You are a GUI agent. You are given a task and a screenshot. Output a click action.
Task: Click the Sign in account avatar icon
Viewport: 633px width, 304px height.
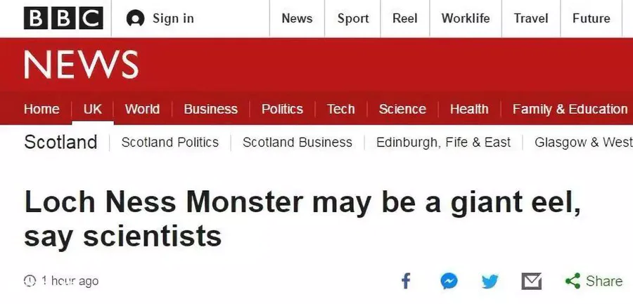click(x=135, y=18)
